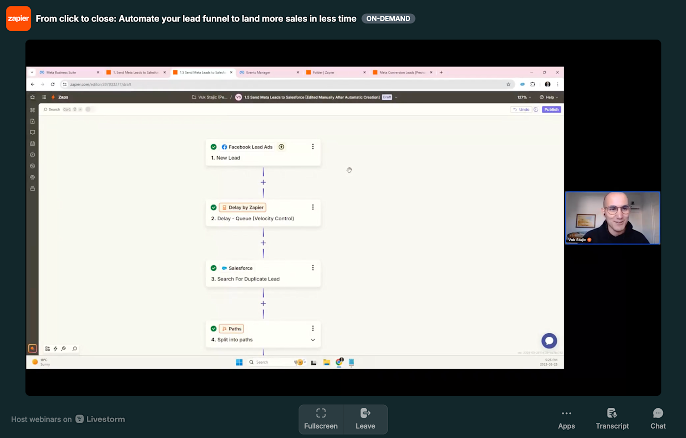
Task: Click the clock history icon in left sidebar
Action: pyautogui.click(x=32, y=155)
